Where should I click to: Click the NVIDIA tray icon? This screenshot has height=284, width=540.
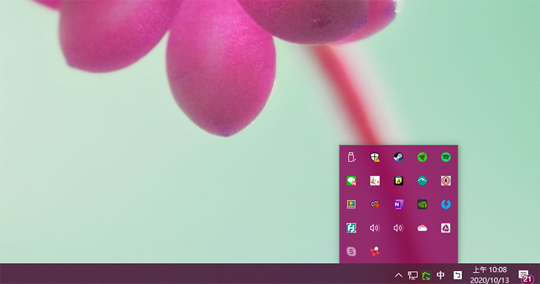[422, 204]
